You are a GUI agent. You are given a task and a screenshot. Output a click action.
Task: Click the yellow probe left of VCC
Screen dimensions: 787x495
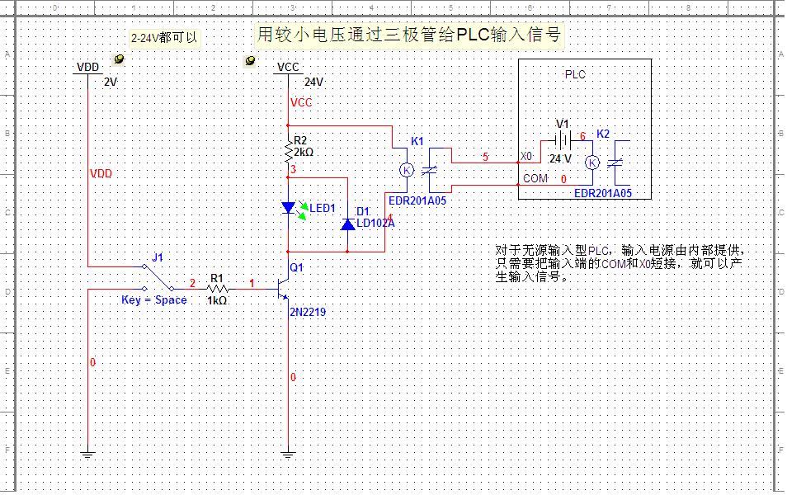250,61
